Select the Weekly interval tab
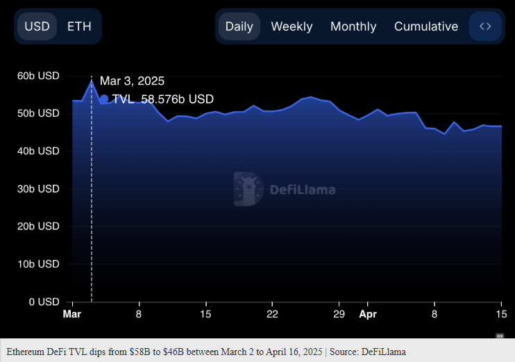This screenshot has height=362, width=515. click(292, 26)
